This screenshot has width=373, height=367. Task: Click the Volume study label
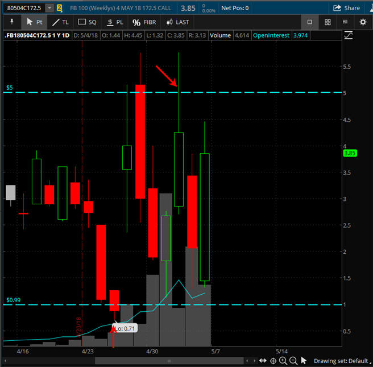(x=219, y=35)
